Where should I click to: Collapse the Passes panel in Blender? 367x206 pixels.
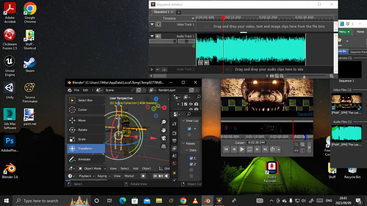click(183, 143)
